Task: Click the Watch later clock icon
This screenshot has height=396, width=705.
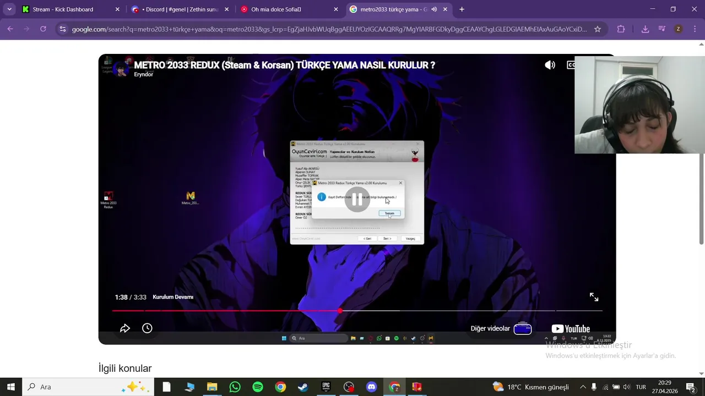Action: (x=147, y=328)
